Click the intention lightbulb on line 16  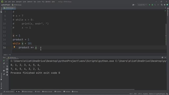click(14, 47)
